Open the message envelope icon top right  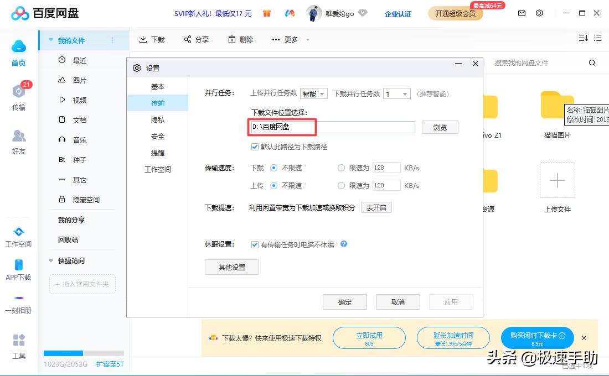521,13
